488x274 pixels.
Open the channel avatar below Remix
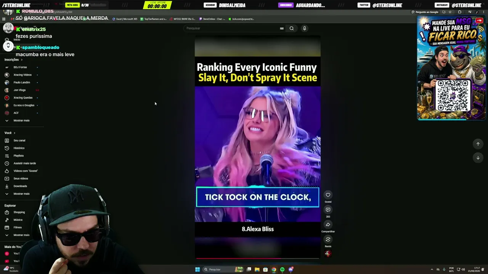pos(328,253)
